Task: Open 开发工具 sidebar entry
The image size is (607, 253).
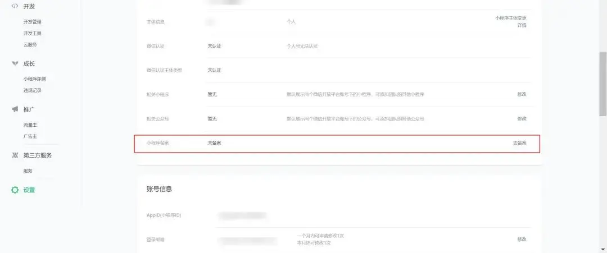Action: [x=32, y=33]
